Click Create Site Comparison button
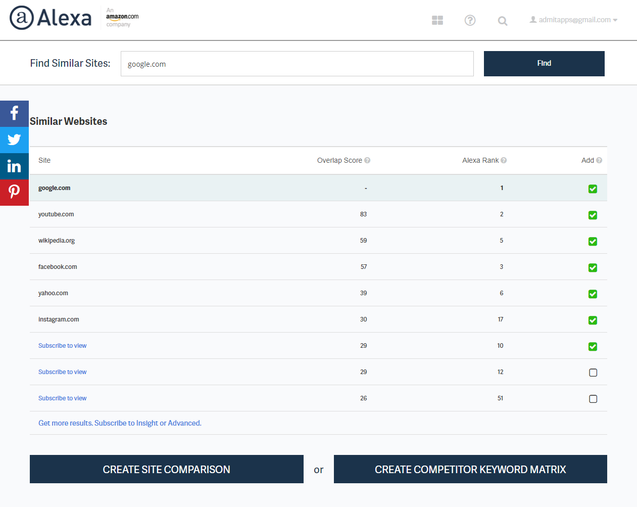The image size is (637, 507). (x=166, y=469)
